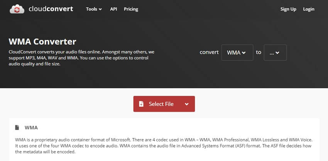Click the Sign Up link

(x=288, y=9)
